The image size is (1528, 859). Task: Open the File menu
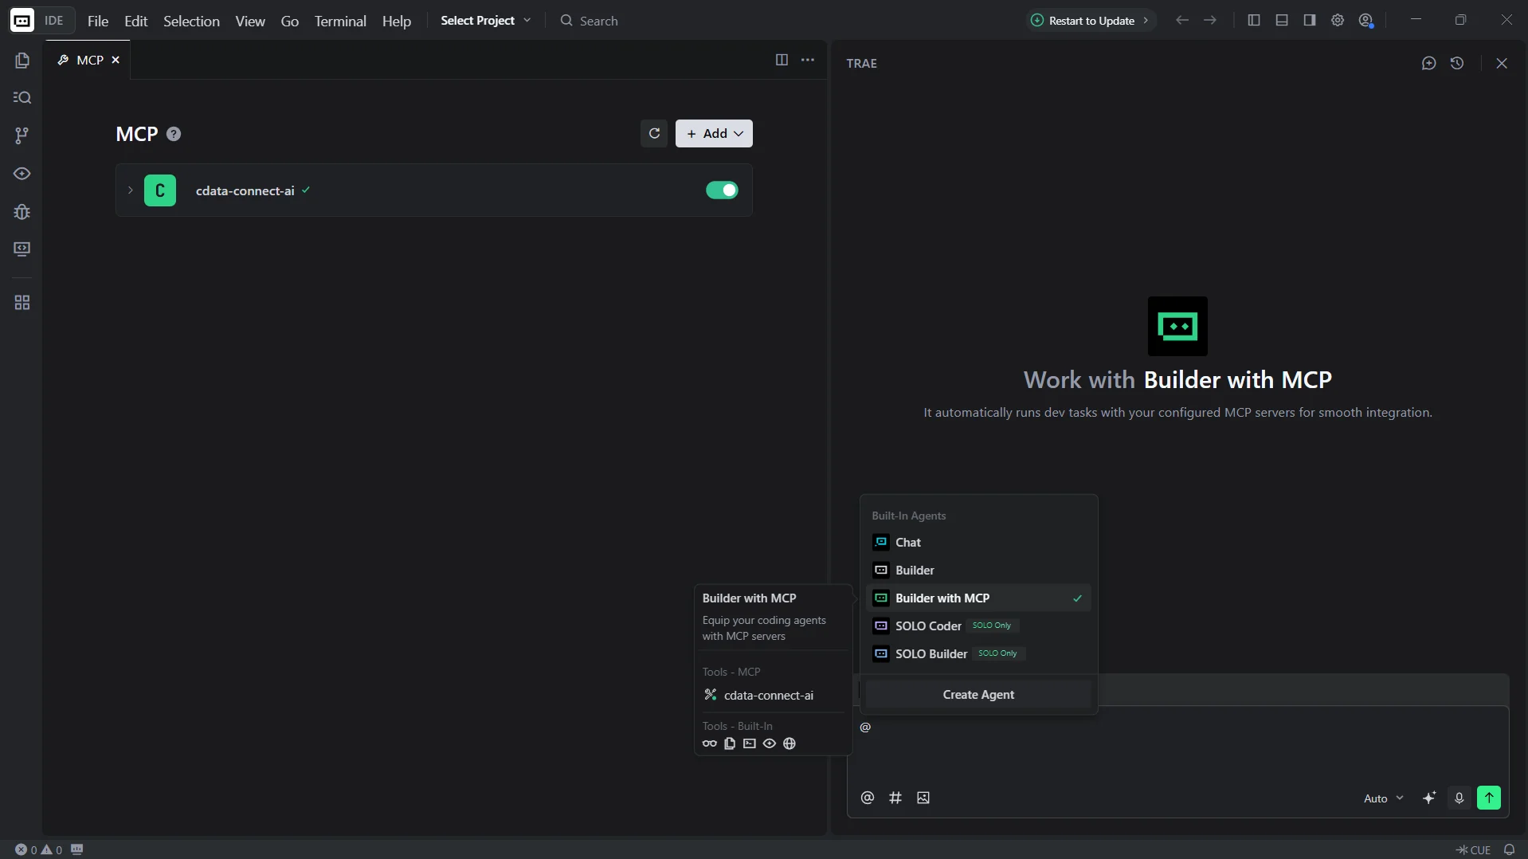[98, 21]
